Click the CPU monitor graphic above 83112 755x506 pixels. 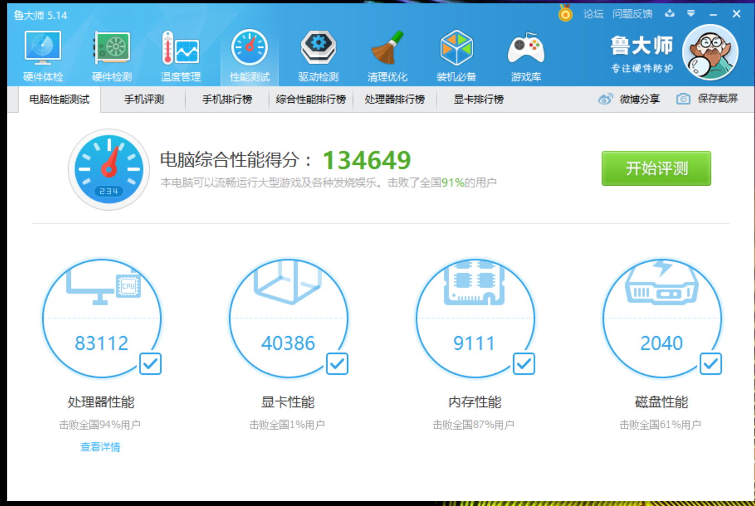pos(104,288)
